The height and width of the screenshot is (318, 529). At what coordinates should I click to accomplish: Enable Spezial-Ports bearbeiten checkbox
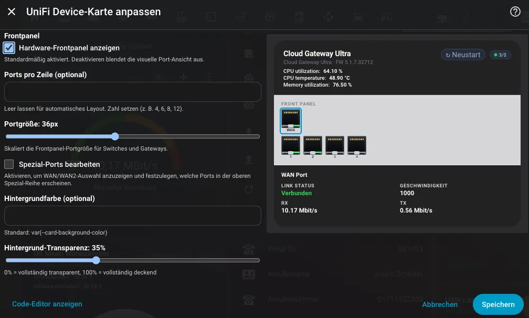coord(9,164)
